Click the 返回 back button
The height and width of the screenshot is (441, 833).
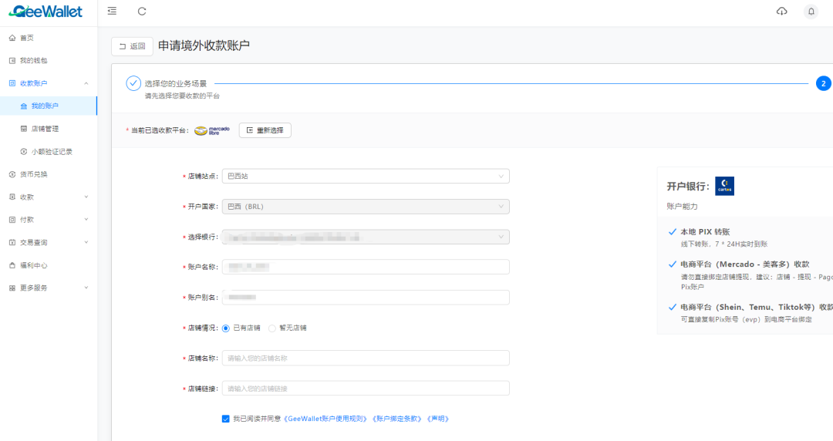[133, 46]
